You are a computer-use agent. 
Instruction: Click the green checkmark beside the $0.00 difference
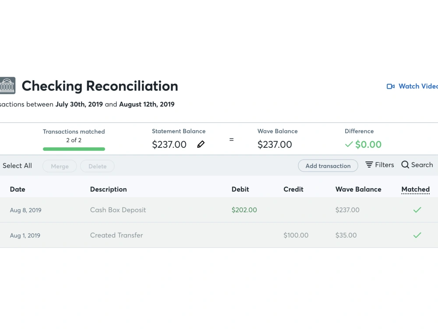pyautogui.click(x=349, y=144)
